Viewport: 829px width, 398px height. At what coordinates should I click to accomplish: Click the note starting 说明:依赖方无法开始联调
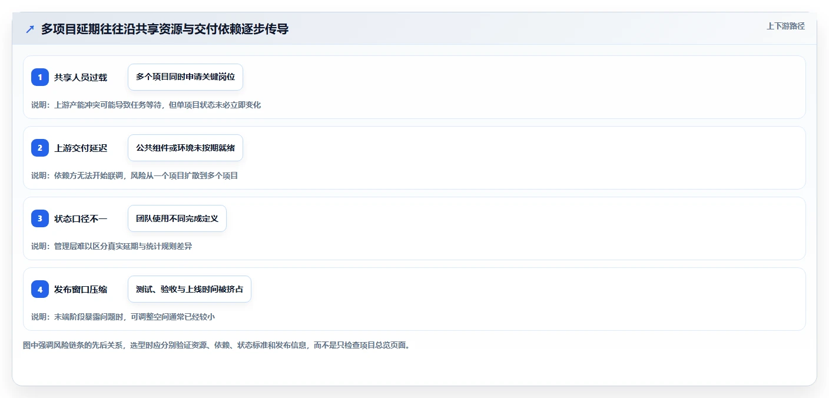point(134,175)
